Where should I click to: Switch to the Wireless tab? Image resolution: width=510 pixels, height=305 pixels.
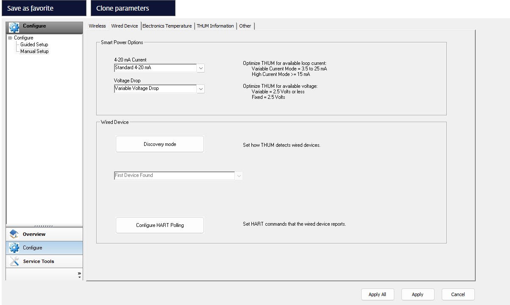pyautogui.click(x=97, y=26)
